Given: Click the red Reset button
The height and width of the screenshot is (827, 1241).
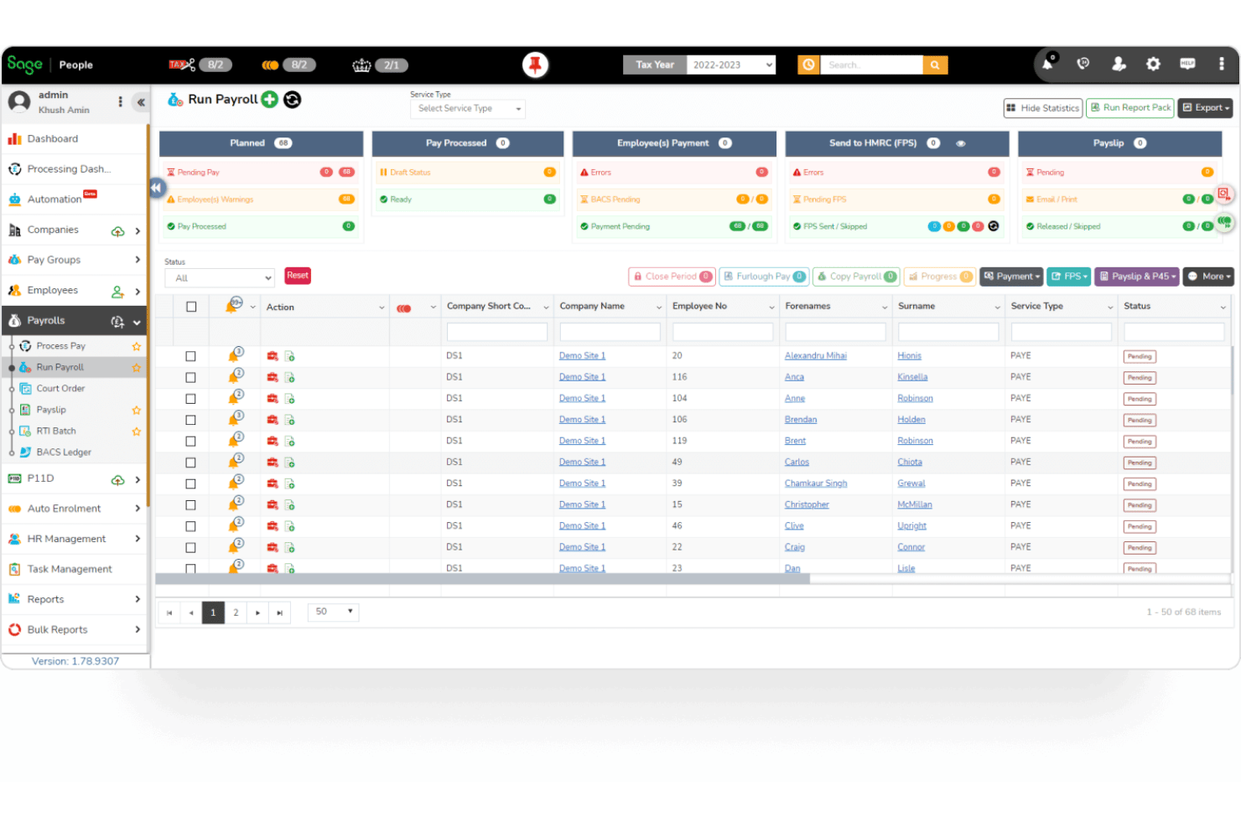Looking at the screenshot, I should (x=298, y=276).
